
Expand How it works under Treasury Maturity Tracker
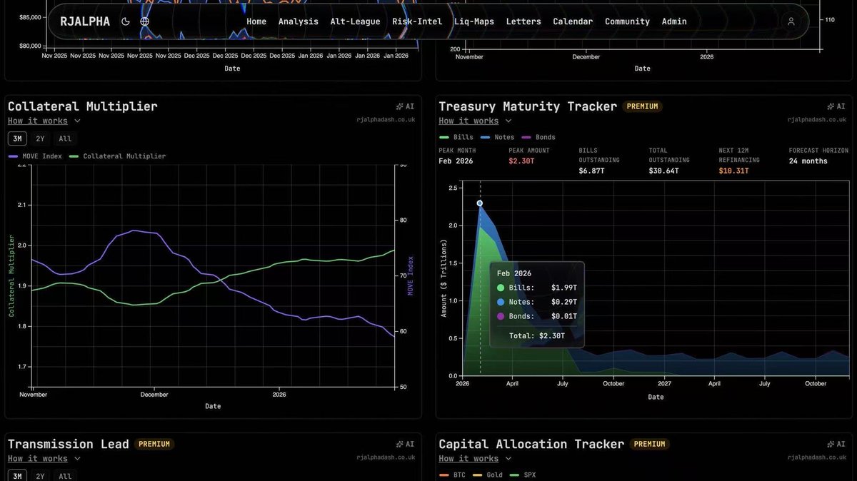[475, 121]
